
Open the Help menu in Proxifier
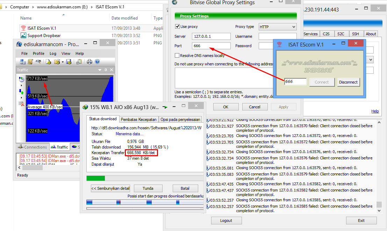point(79,53)
